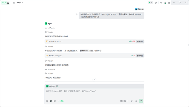The width and height of the screenshot is (189, 107).
Task: Expand the second Thought section
Action: point(49,47)
